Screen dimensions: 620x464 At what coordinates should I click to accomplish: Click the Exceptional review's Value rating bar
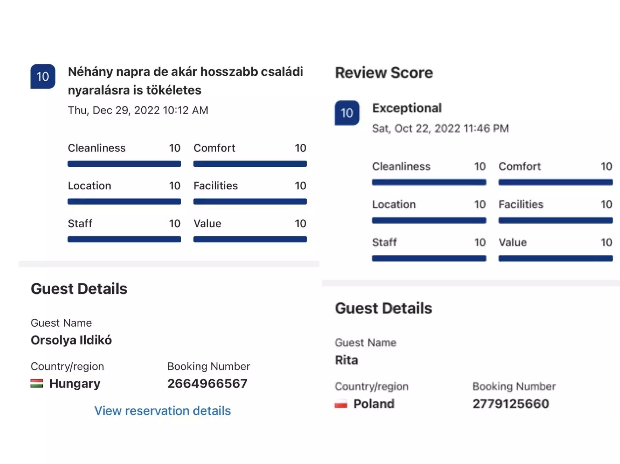(x=556, y=259)
